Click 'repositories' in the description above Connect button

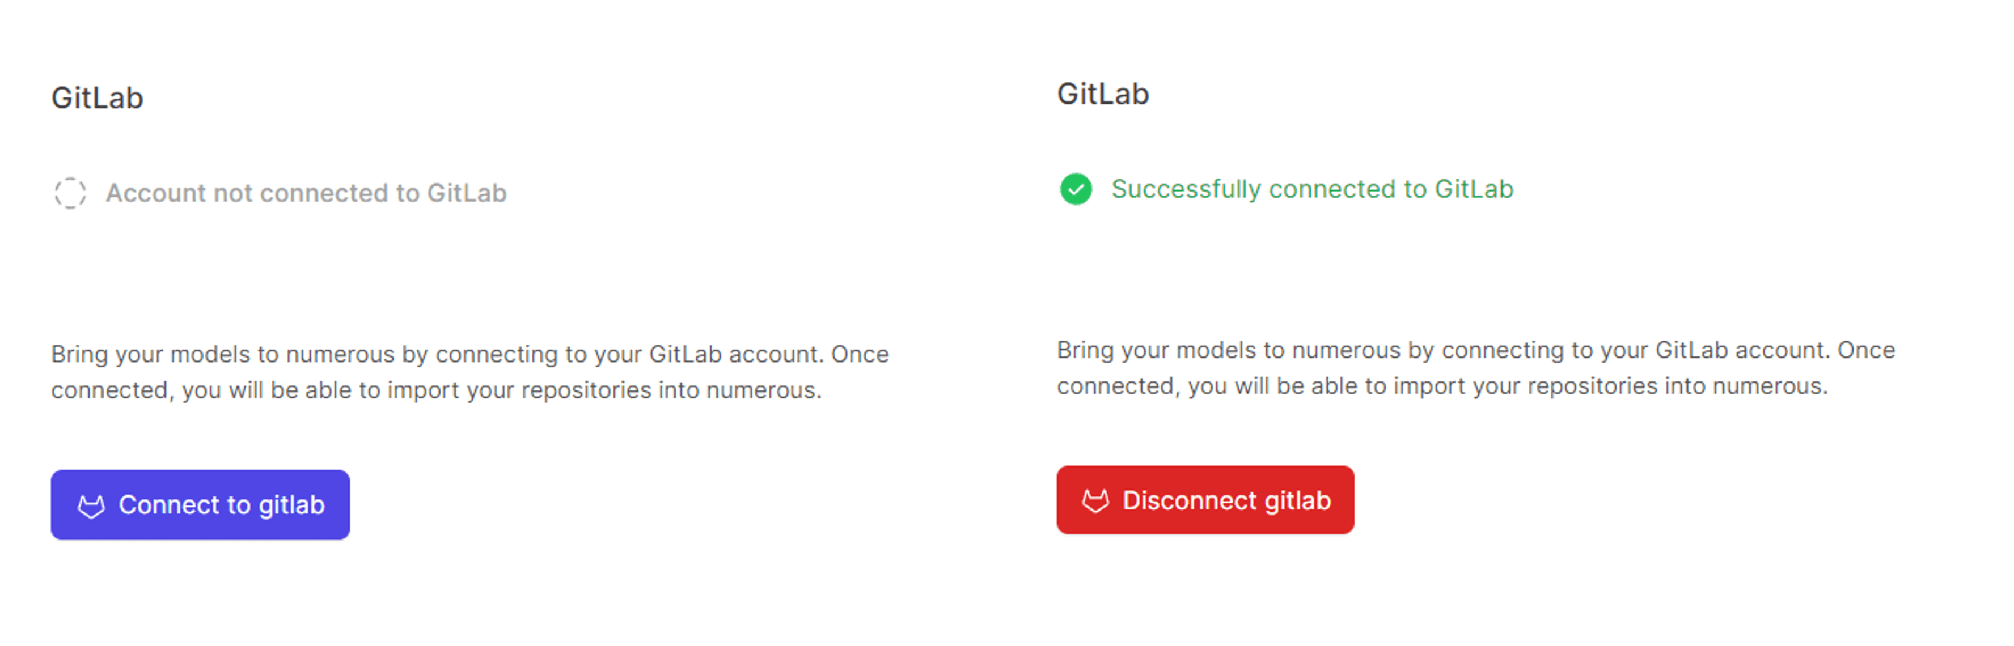586,390
